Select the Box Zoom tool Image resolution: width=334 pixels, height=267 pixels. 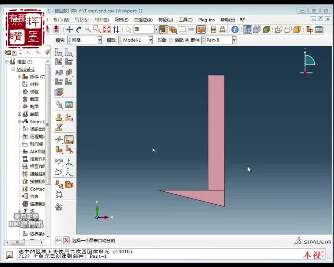97,29
